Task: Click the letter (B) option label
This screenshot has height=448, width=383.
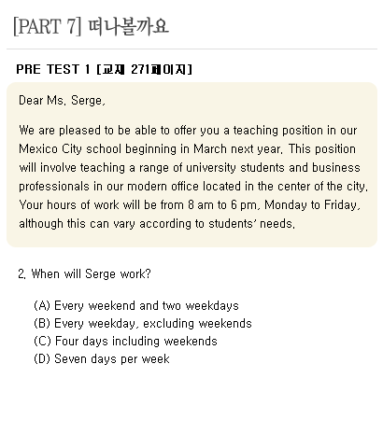Action: [42, 323]
